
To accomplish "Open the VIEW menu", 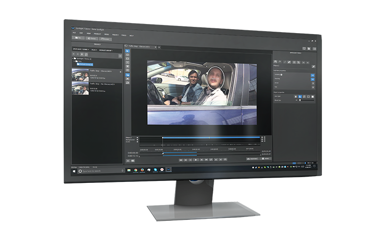I will click(x=89, y=33).
